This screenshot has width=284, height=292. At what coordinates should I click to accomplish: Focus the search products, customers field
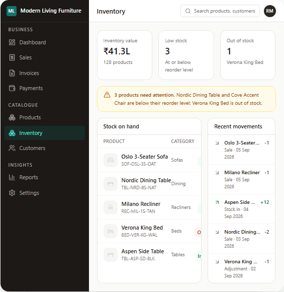click(220, 11)
